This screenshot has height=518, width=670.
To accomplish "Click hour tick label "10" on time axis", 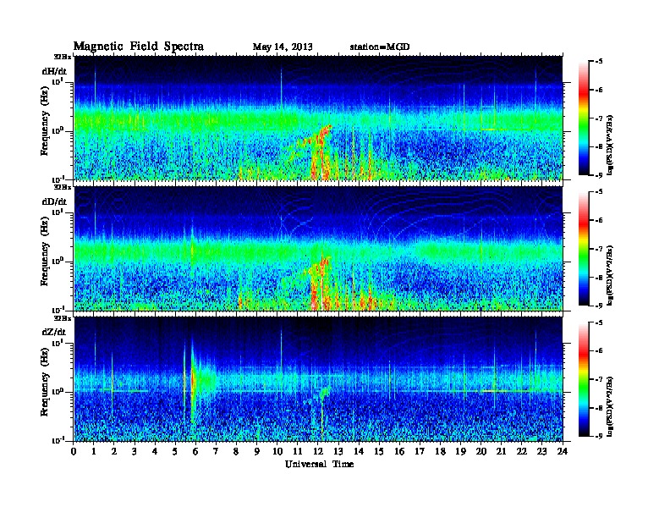I will coord(277,452).
